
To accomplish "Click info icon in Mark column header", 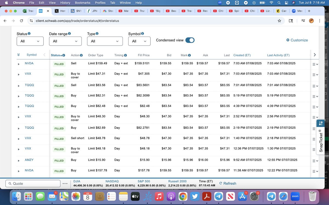I will coord(189,55).
